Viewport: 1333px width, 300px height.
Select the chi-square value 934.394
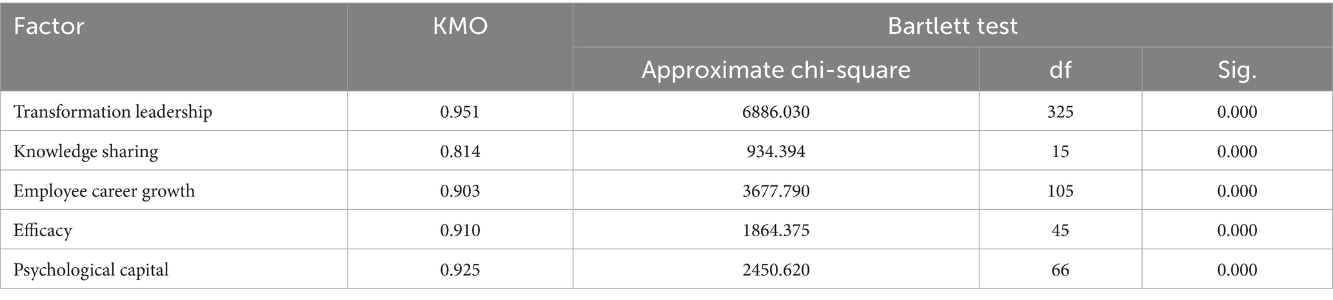pyautogui.click(x=776, y=151)
